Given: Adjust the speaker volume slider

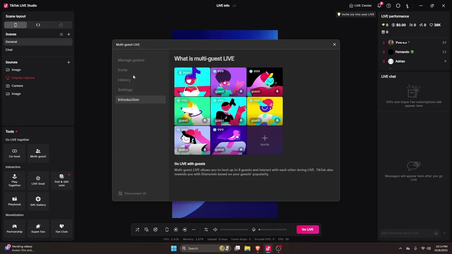Looking at the screenshot, I should [234, 230].
